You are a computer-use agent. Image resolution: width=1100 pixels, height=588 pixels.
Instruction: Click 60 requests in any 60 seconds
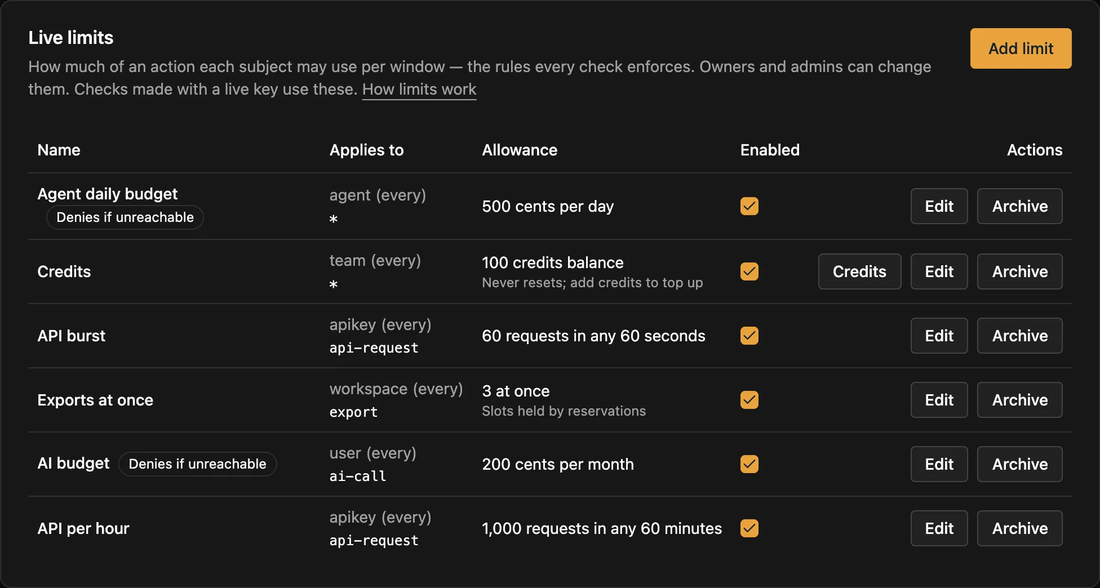click(x=593, y=336)
